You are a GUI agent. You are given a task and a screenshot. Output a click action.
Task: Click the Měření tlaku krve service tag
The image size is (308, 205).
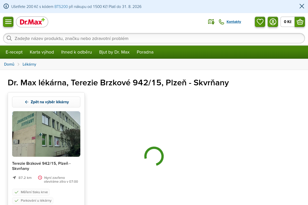coord(31,192)
